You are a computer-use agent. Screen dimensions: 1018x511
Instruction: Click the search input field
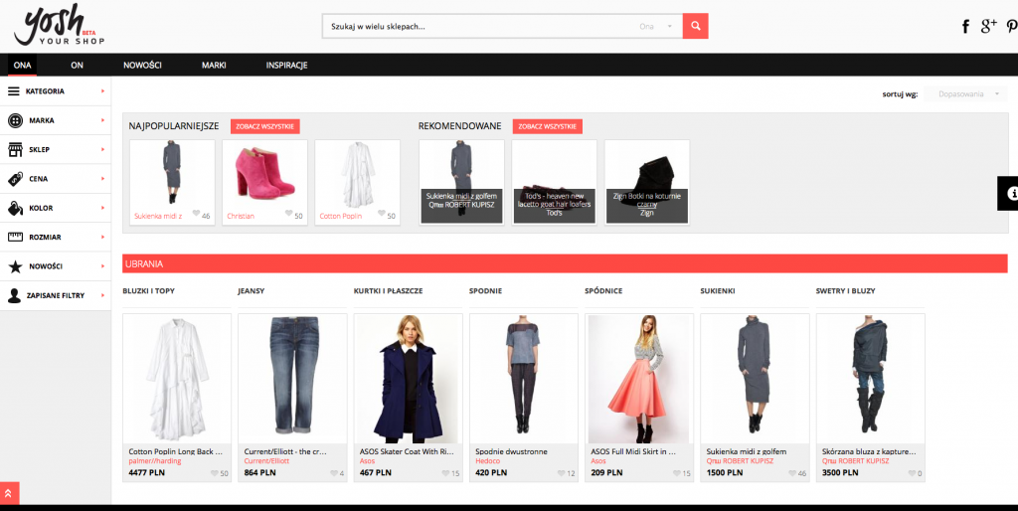point(477,27)
